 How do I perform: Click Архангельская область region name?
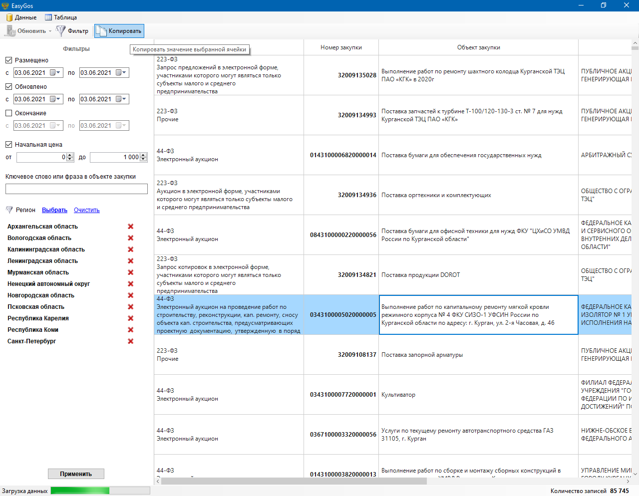tap(42, 227)
